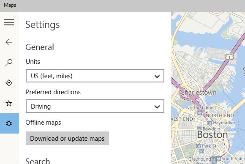Click Download or update maps button
Image resolution: width=245 pixels, height=164 pixels.
(x=67, y=138)
